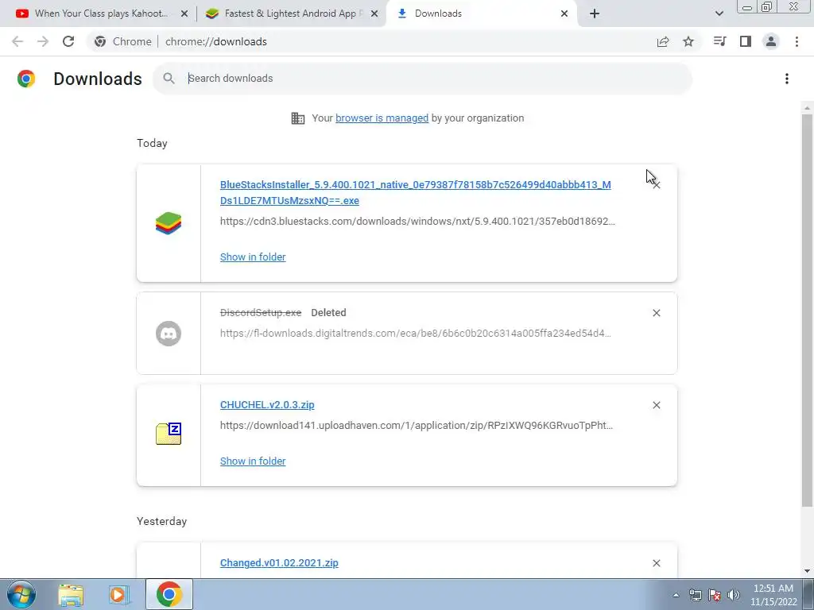This screenshot has height=610, width=814.
Task: Click the scrollbar up arrow
Action: [807, 107]
